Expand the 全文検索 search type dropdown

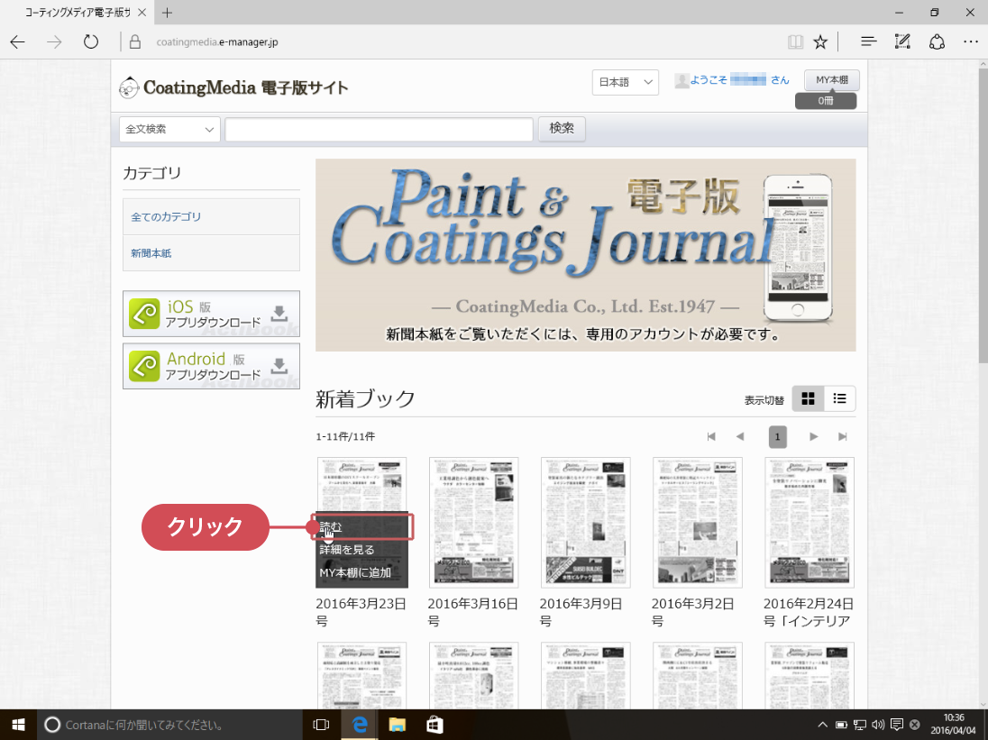click(x=169, y=129)
